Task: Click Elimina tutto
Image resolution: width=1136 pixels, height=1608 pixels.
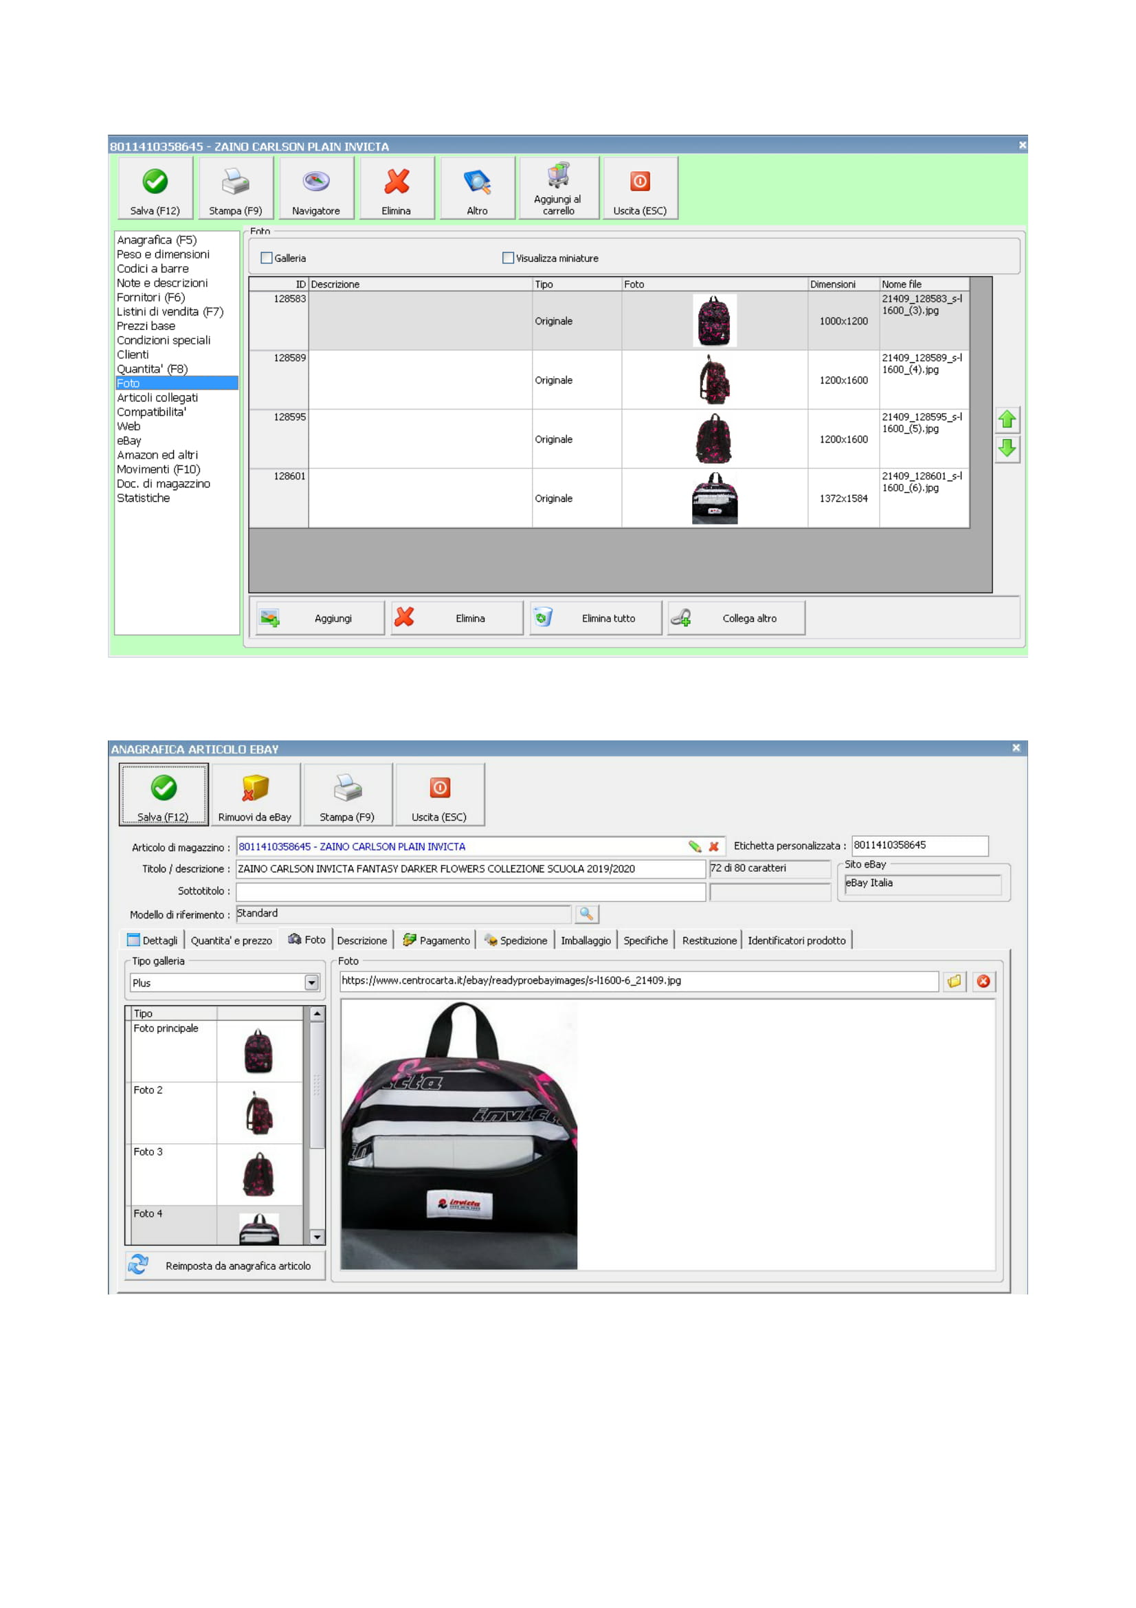Action: click(x=595, y=618)
